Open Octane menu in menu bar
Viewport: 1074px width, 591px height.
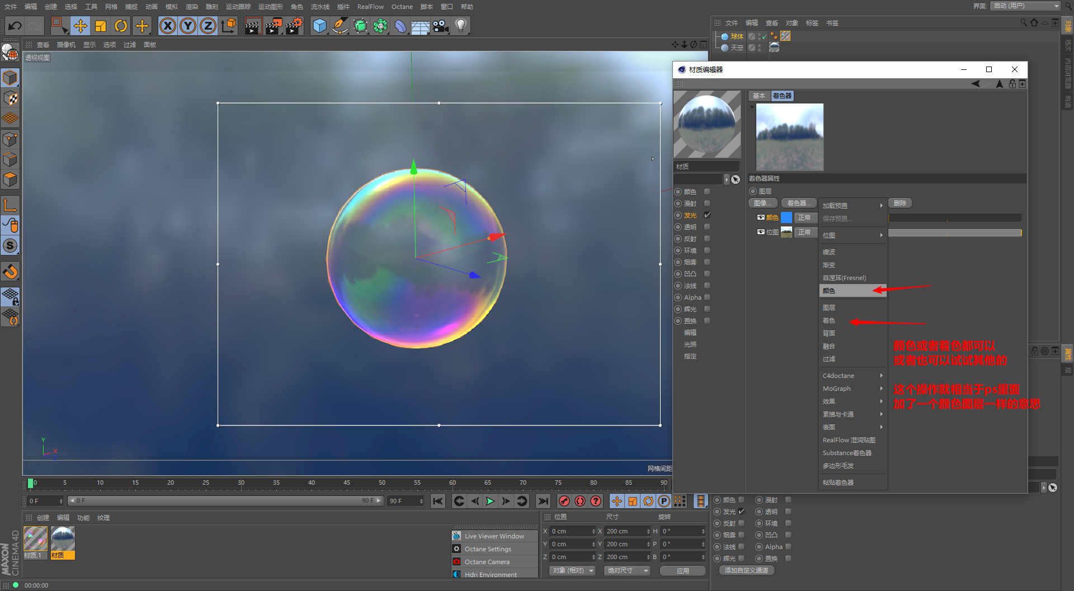402,7
